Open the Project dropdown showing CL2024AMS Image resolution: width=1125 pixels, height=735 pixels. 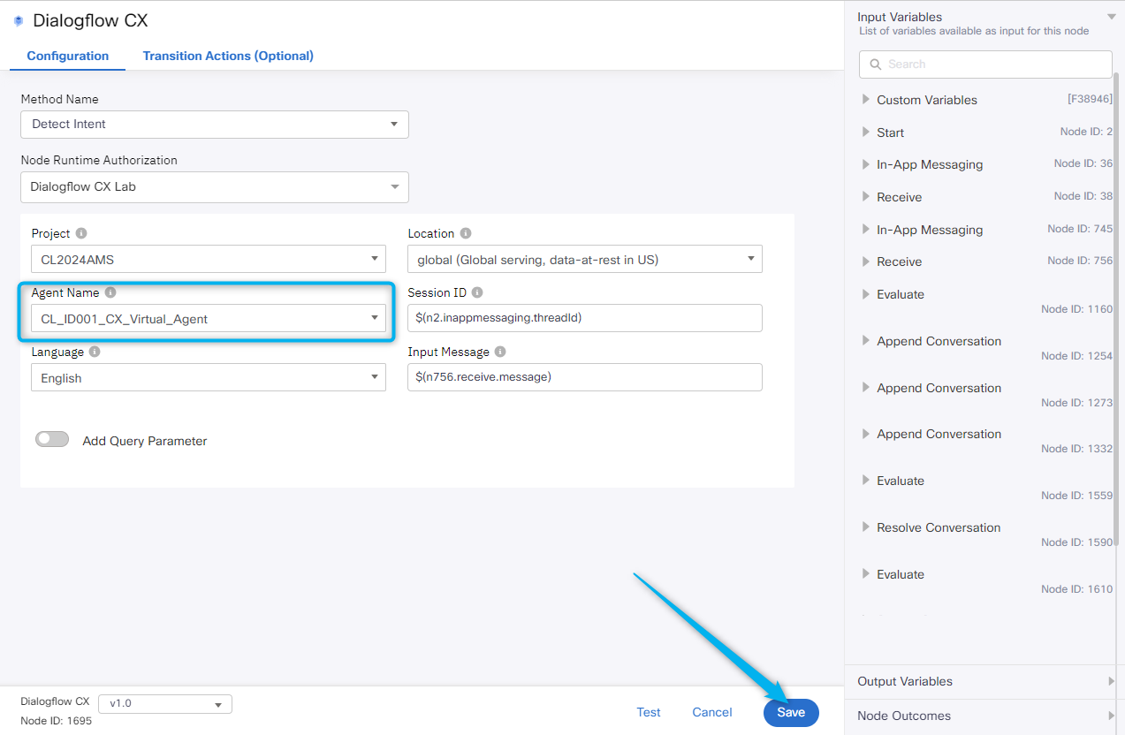coord(209,259)
